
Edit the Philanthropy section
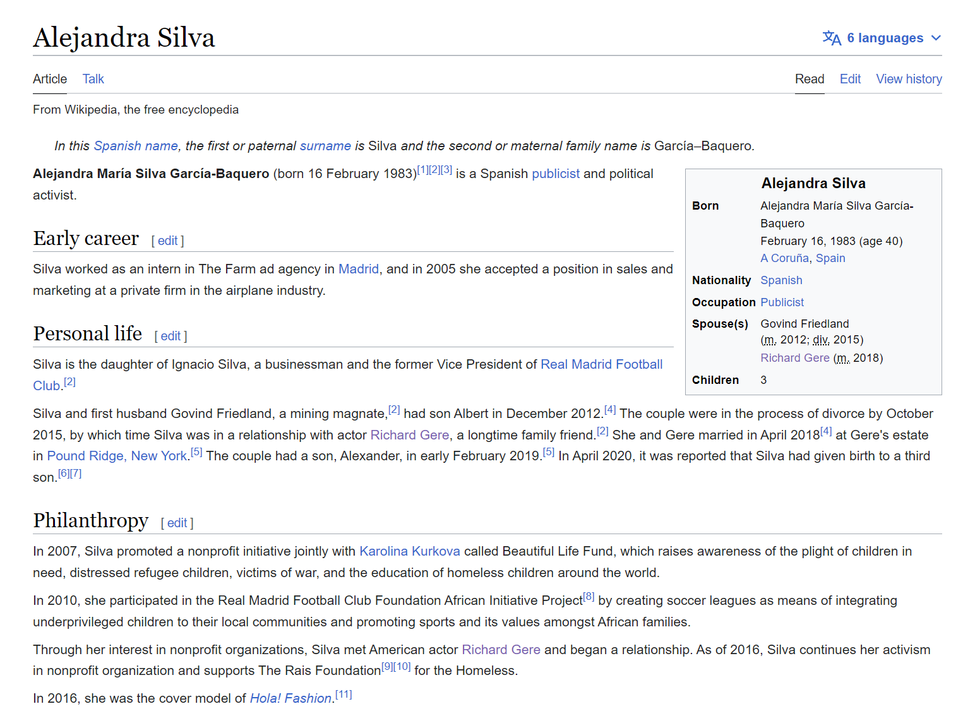[x=177, y=523]
